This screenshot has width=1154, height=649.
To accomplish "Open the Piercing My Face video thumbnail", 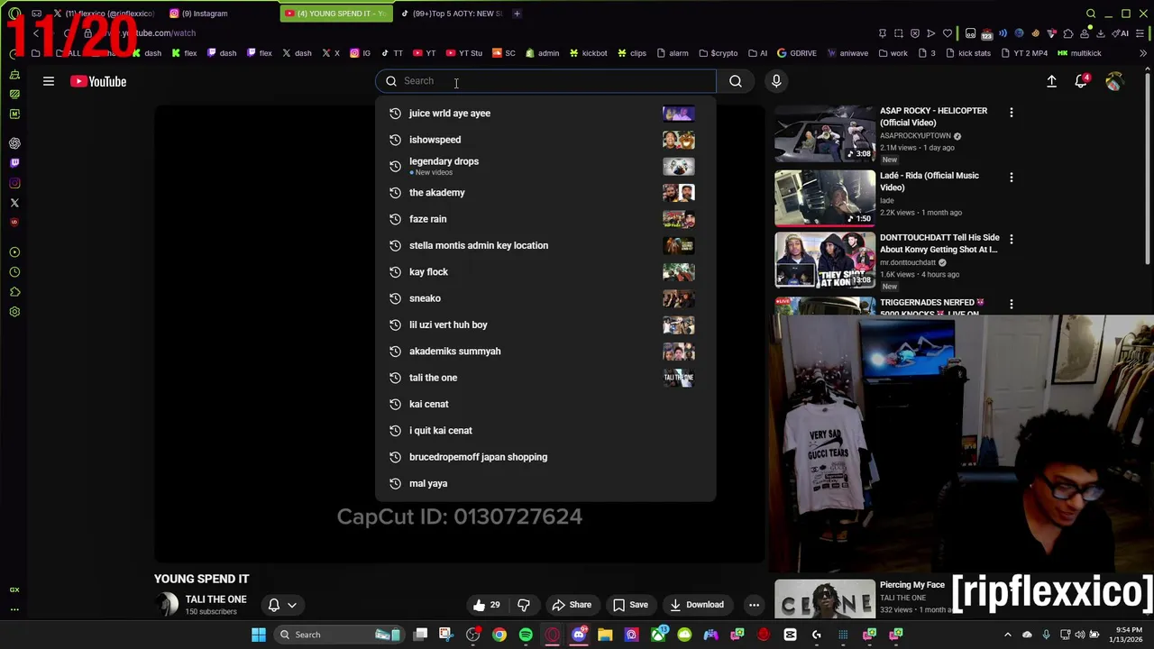I will 824,599.
